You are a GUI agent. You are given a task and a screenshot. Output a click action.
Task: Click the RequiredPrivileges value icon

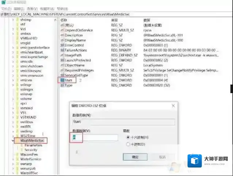[x=62, y=71]
